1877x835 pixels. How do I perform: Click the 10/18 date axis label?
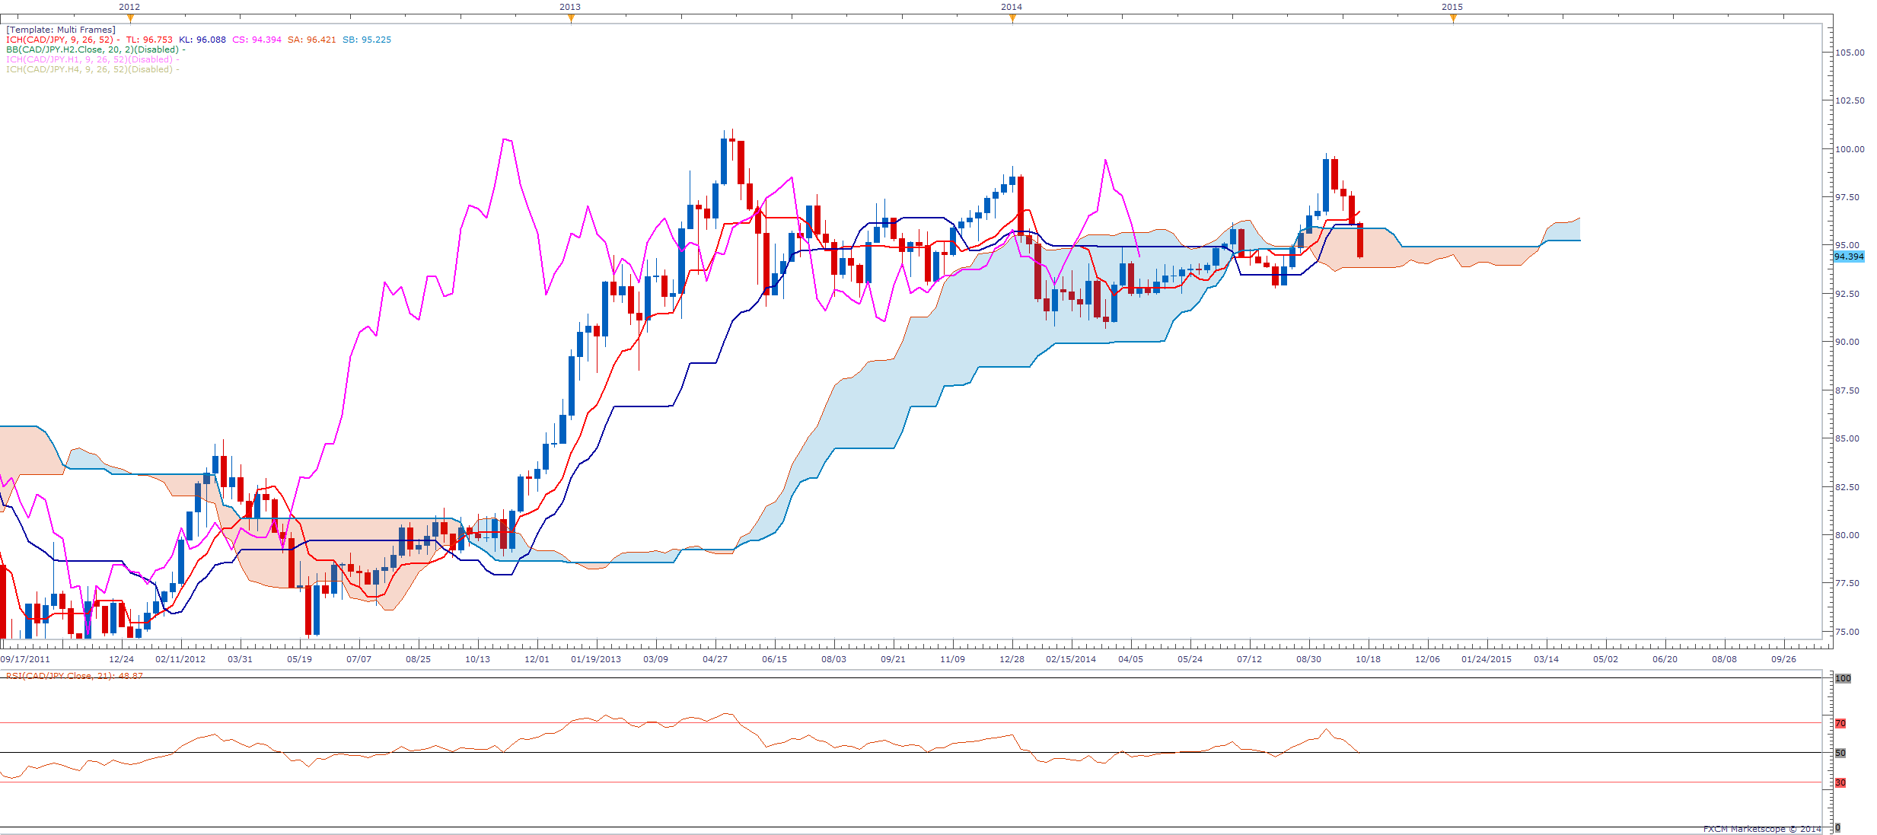click(x=1368, y=659)
